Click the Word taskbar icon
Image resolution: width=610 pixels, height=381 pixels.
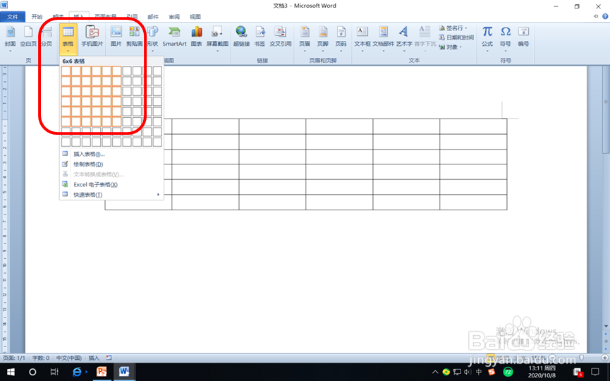(x=124, y=372)
